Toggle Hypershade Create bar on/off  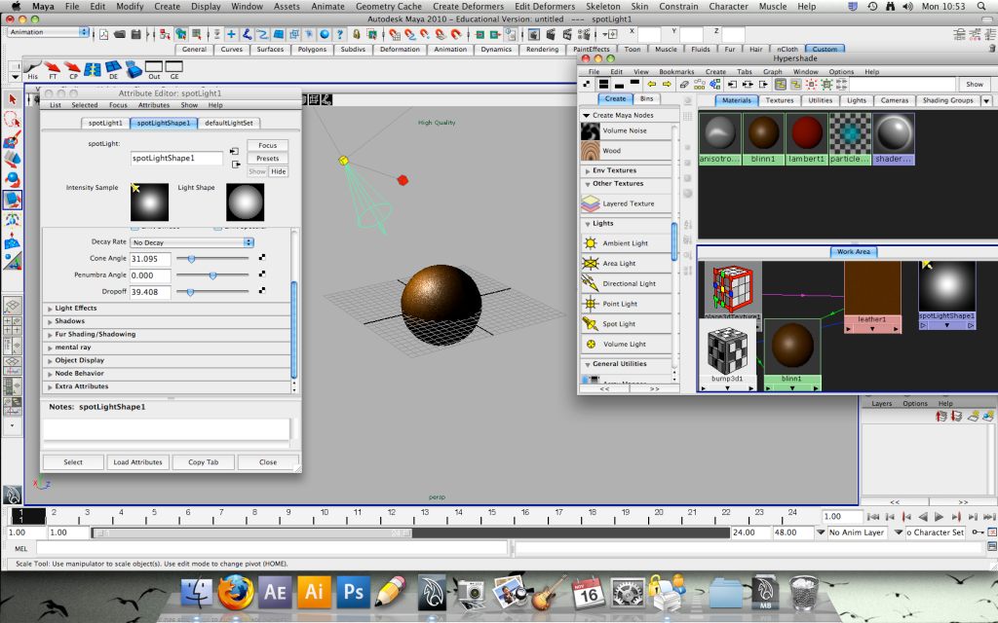point(586,84)
